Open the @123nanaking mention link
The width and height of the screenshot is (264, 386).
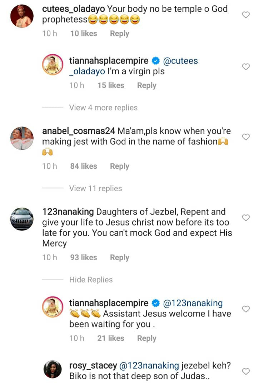tap(193, 303)
